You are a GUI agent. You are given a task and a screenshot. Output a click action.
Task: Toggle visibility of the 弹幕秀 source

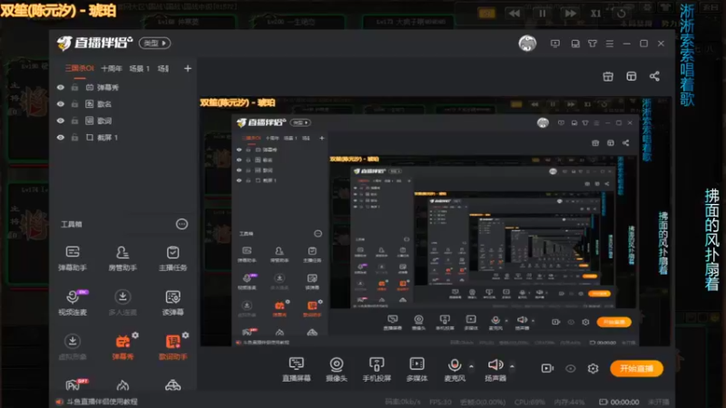coord(61,87)
